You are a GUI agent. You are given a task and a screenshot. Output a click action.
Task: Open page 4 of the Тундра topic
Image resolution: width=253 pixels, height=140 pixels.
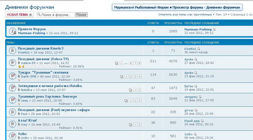(139, 77)
